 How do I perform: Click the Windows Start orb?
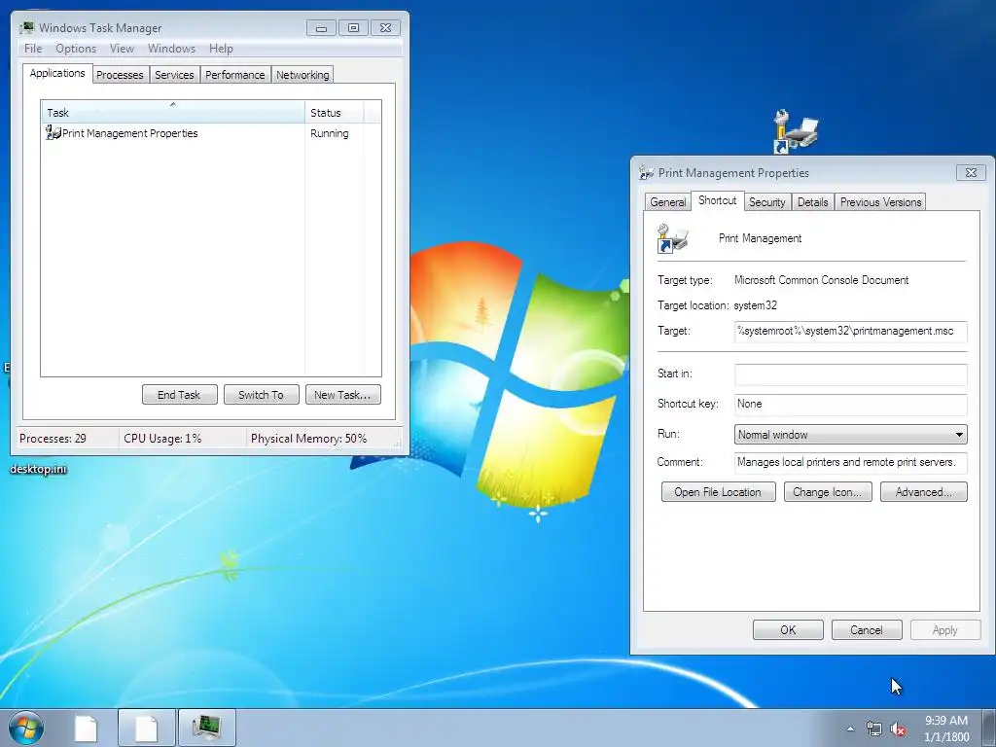(26, 728)
